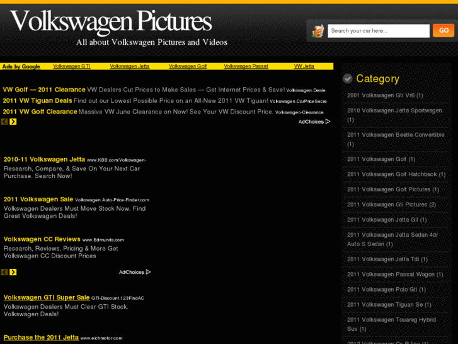Open Volkswagen GTI Super Sale ad
This screenshot has height=344, width=458.
(x=47, y=297)
